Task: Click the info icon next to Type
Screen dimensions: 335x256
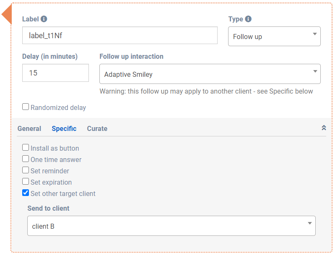Action: coord(248,19)
